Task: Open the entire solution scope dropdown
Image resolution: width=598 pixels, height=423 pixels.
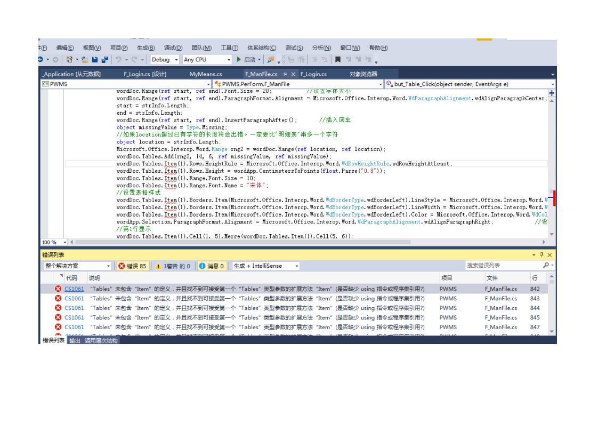Action: (77, 266)
